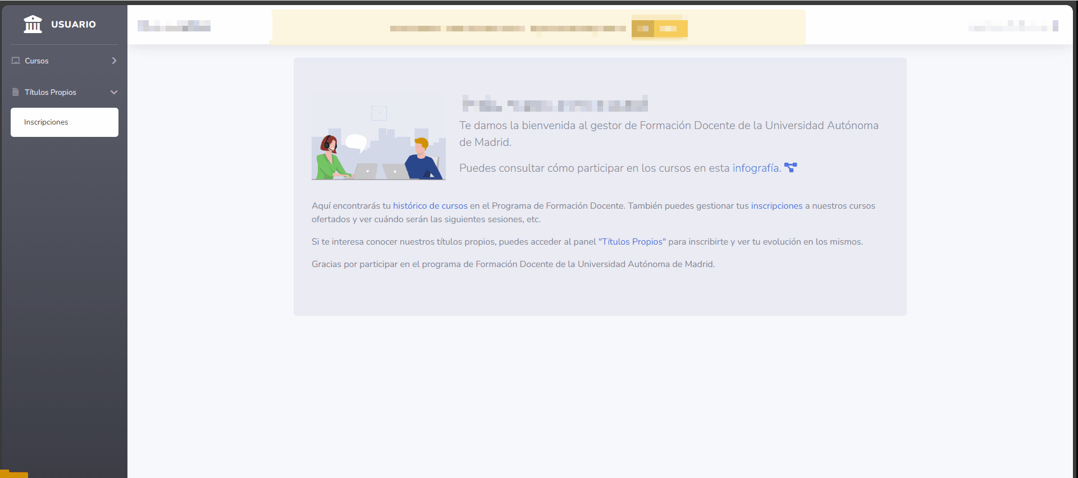Click the two-people-with-laptops illustration
The height and width of the screenshot is (478, 1078).
378,143
